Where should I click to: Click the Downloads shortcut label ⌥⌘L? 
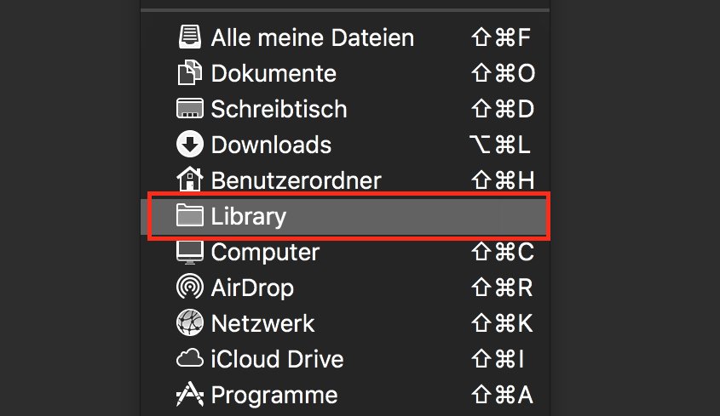tap(500, 145)
